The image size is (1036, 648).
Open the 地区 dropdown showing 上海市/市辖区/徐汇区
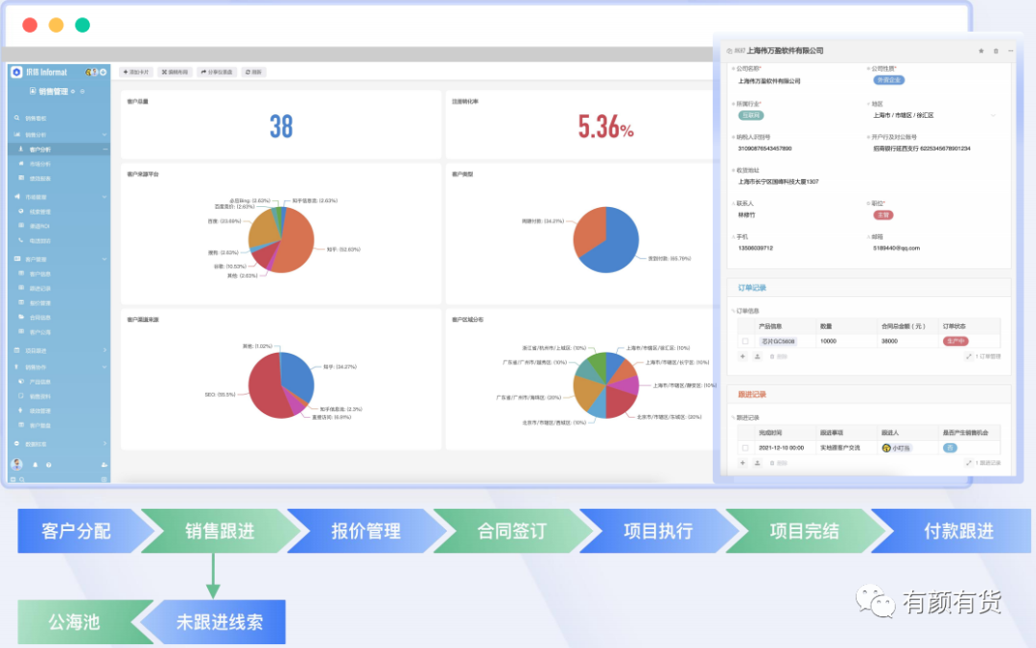[x=933, y=116]
